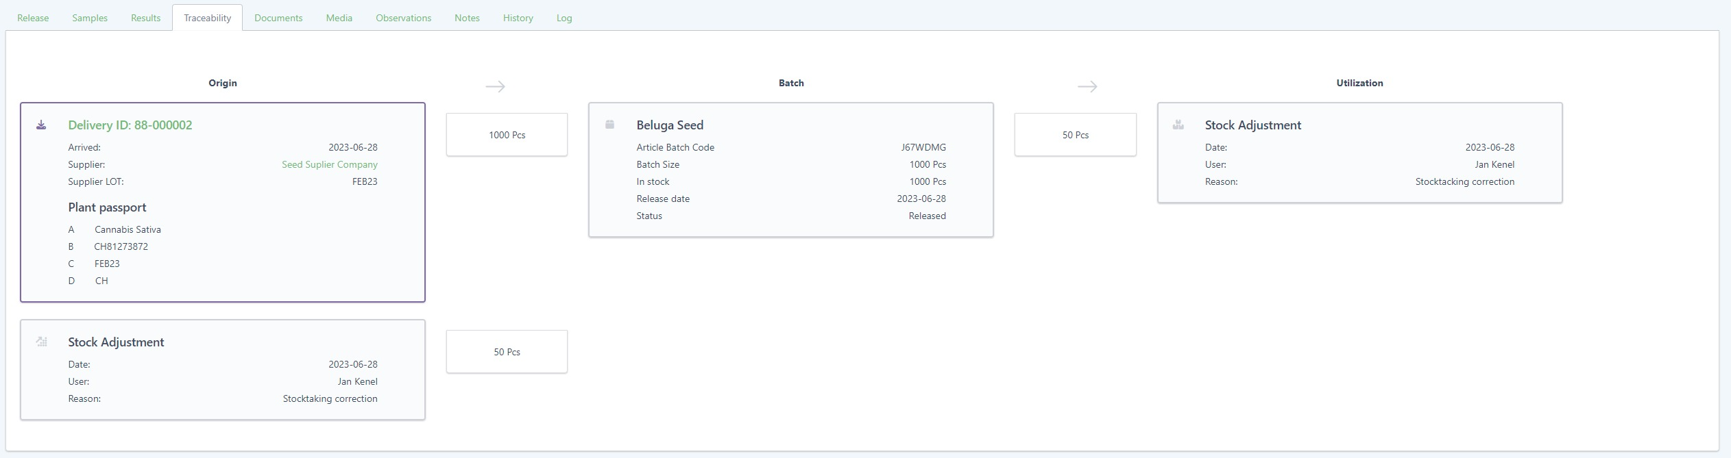Click the delivery download icon in Origin card

click(41, 125)
